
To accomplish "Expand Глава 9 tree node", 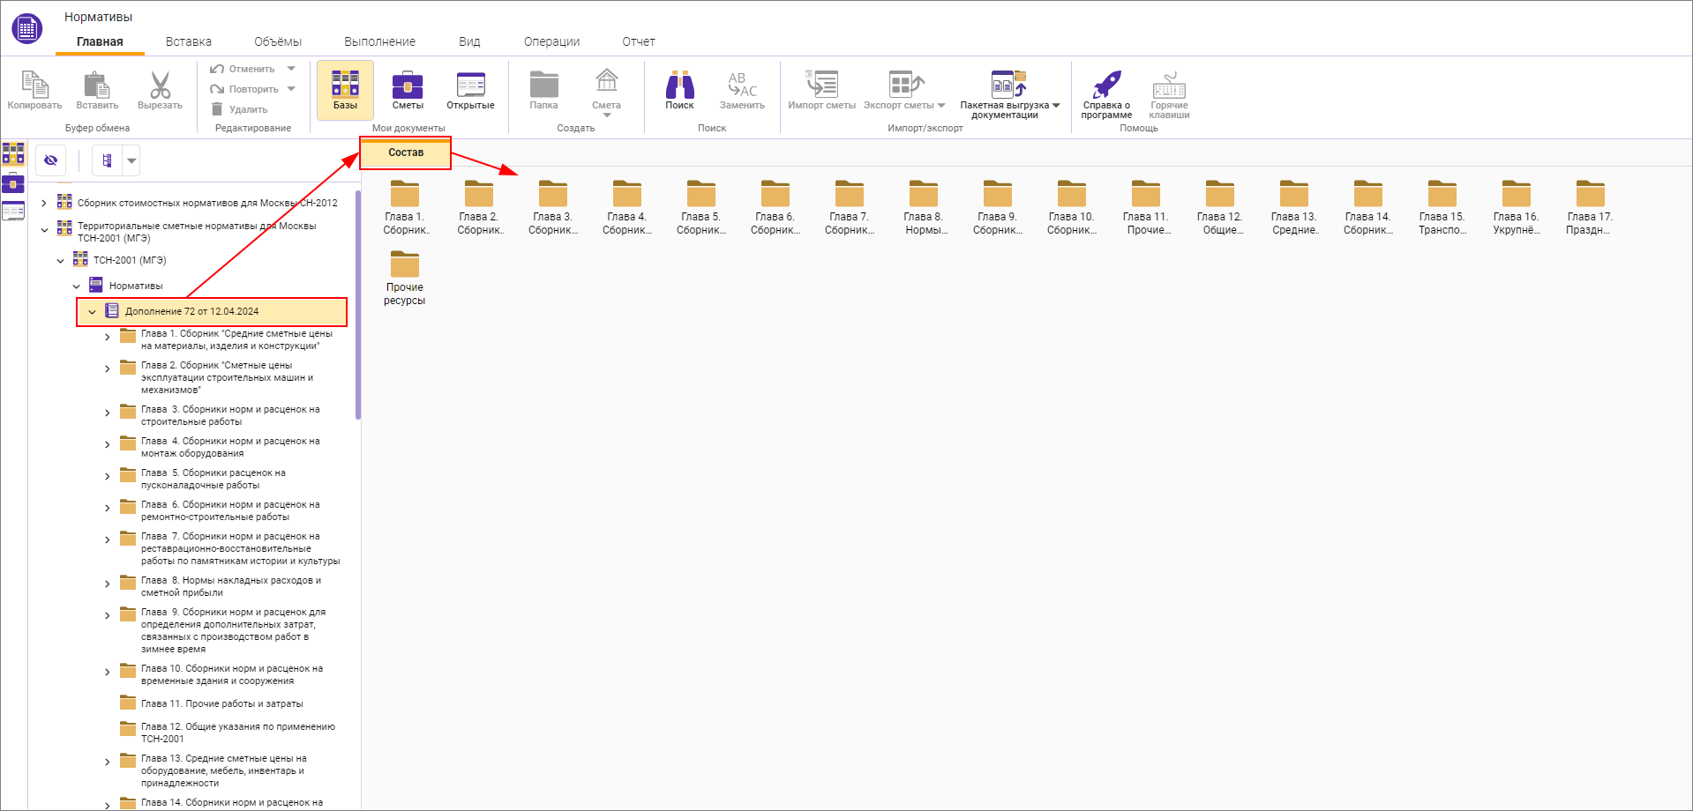I will 108,616.
